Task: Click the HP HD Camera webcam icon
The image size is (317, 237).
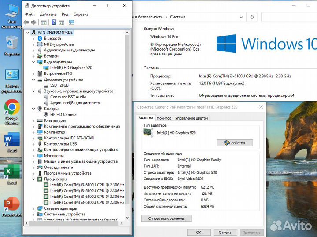Action: 46,114
